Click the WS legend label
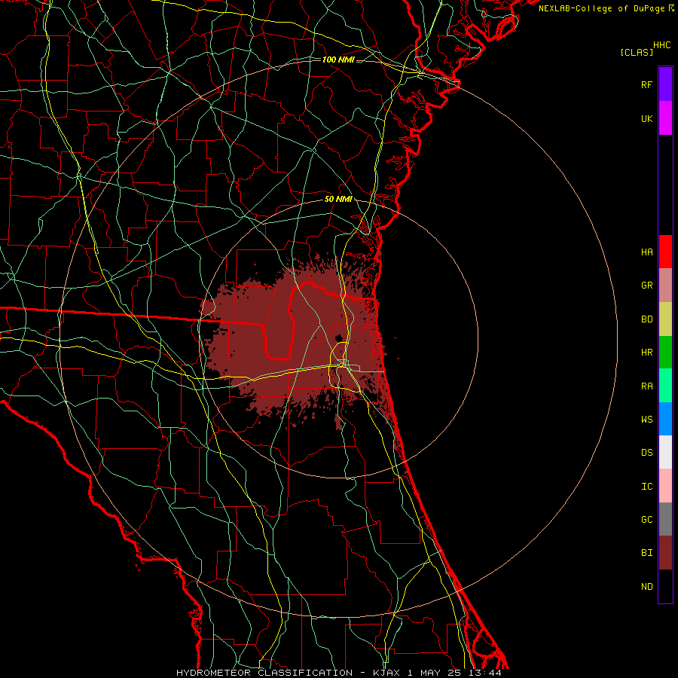 (x=646, y=420)
